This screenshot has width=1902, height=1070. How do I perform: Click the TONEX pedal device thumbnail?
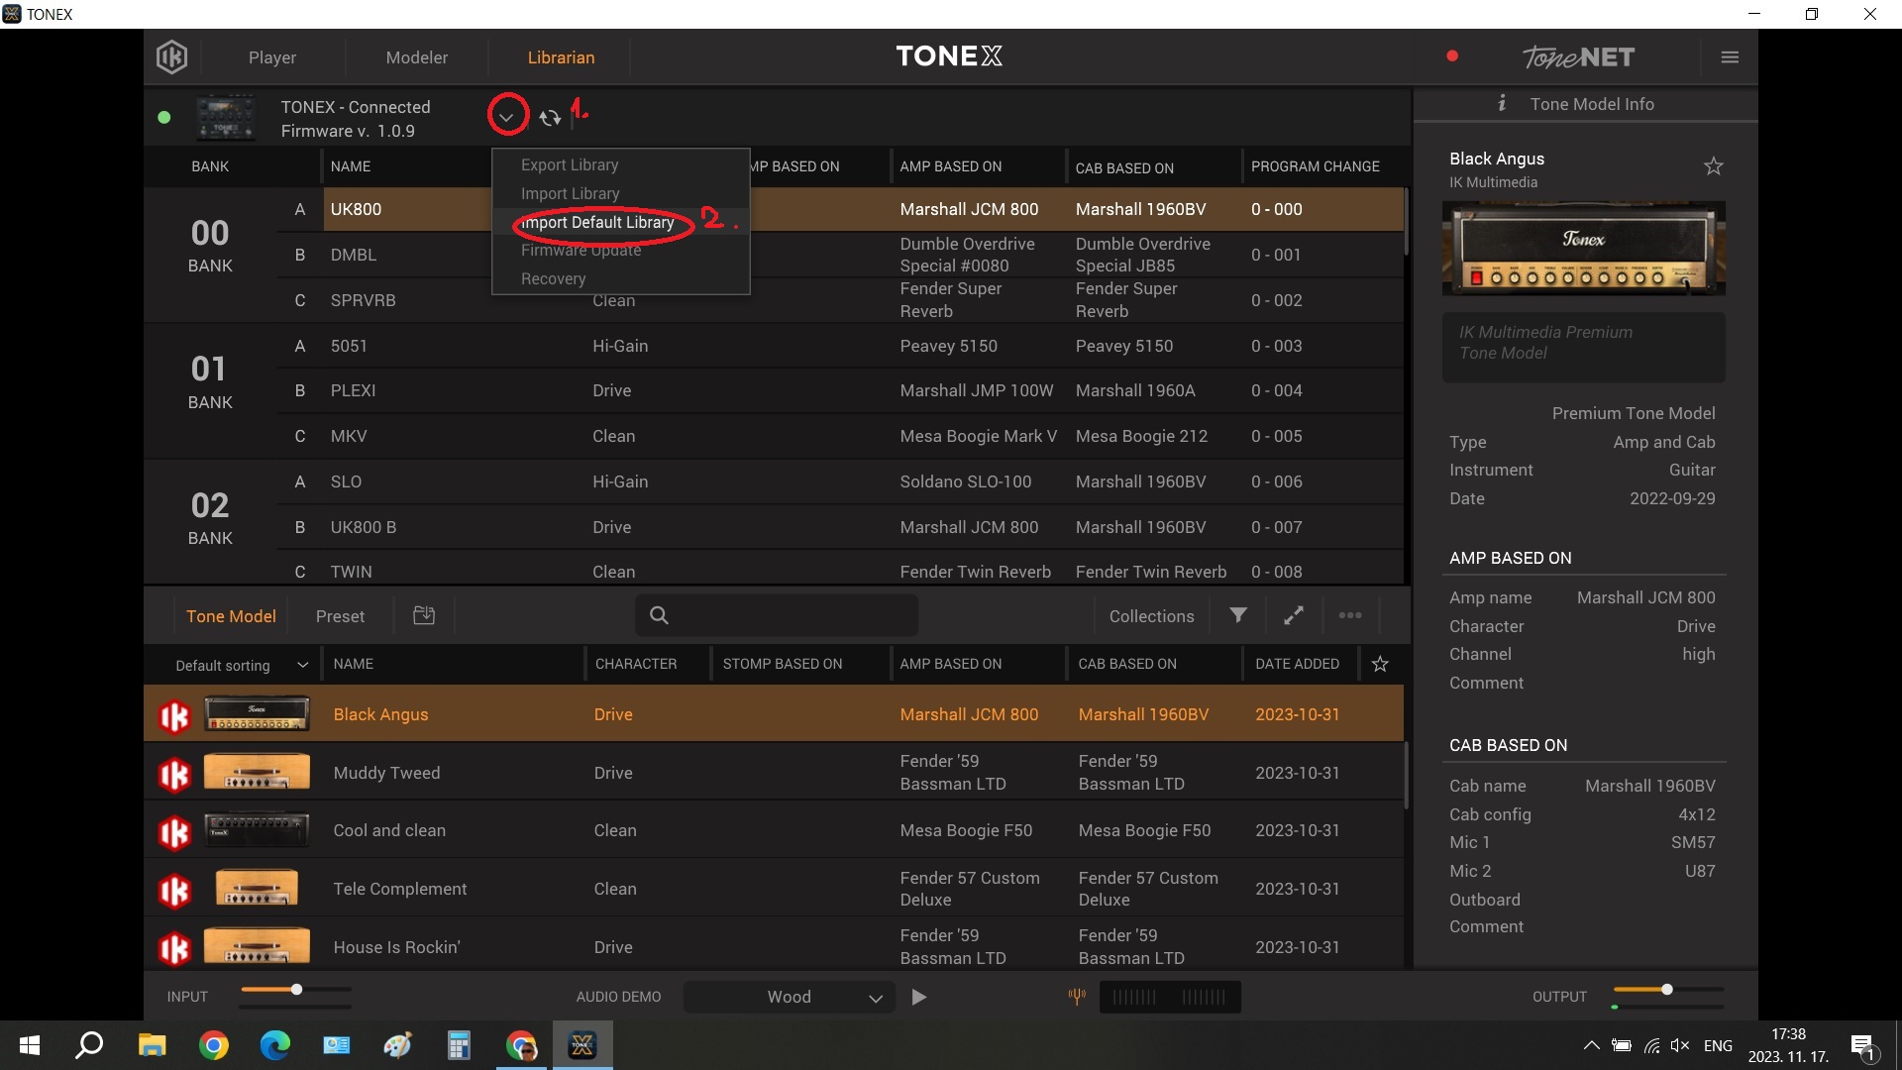(226, 118)
